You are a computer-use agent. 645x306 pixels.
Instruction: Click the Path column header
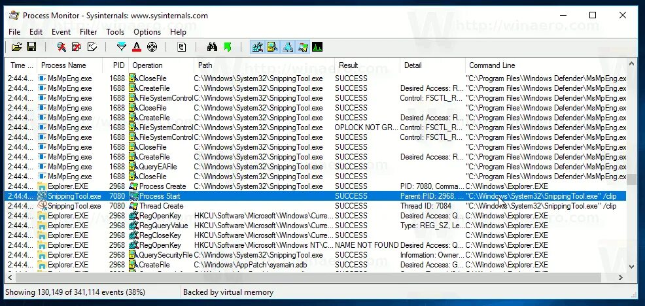tap(264, 65)
